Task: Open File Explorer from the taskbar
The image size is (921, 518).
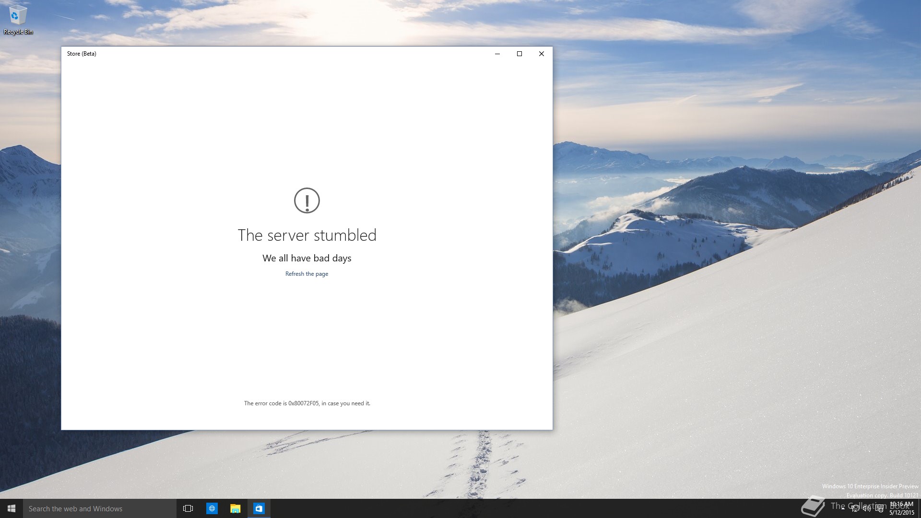Action: pyautogui.click(x=235, y=508)
